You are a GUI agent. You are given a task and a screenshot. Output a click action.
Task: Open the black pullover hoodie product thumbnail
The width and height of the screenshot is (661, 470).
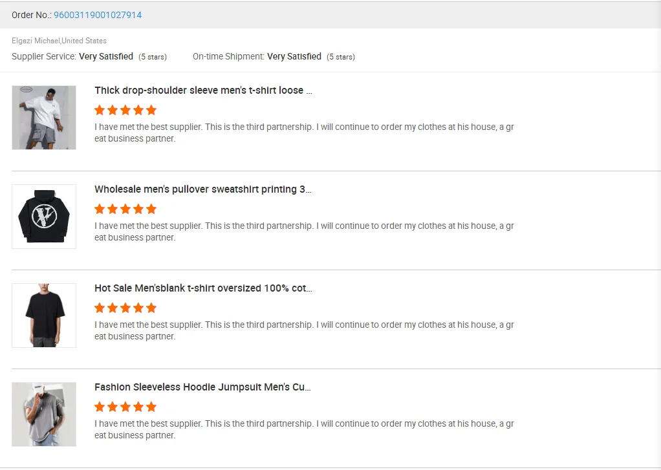[44, 217]
